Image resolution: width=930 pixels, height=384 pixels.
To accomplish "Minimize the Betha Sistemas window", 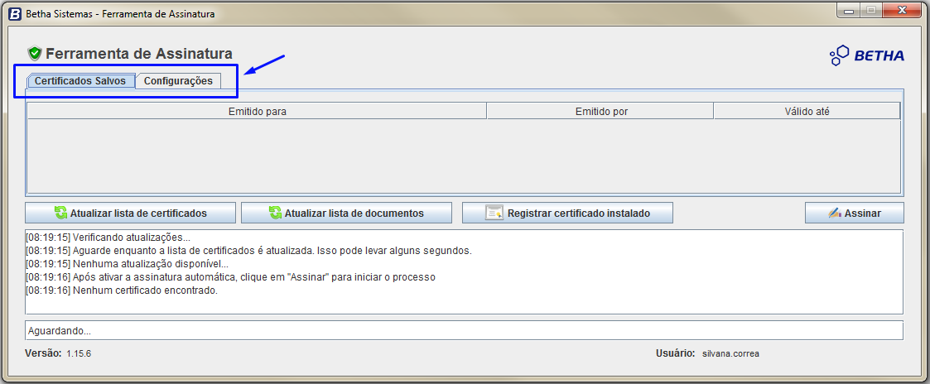I will click(x=848, y=10).
